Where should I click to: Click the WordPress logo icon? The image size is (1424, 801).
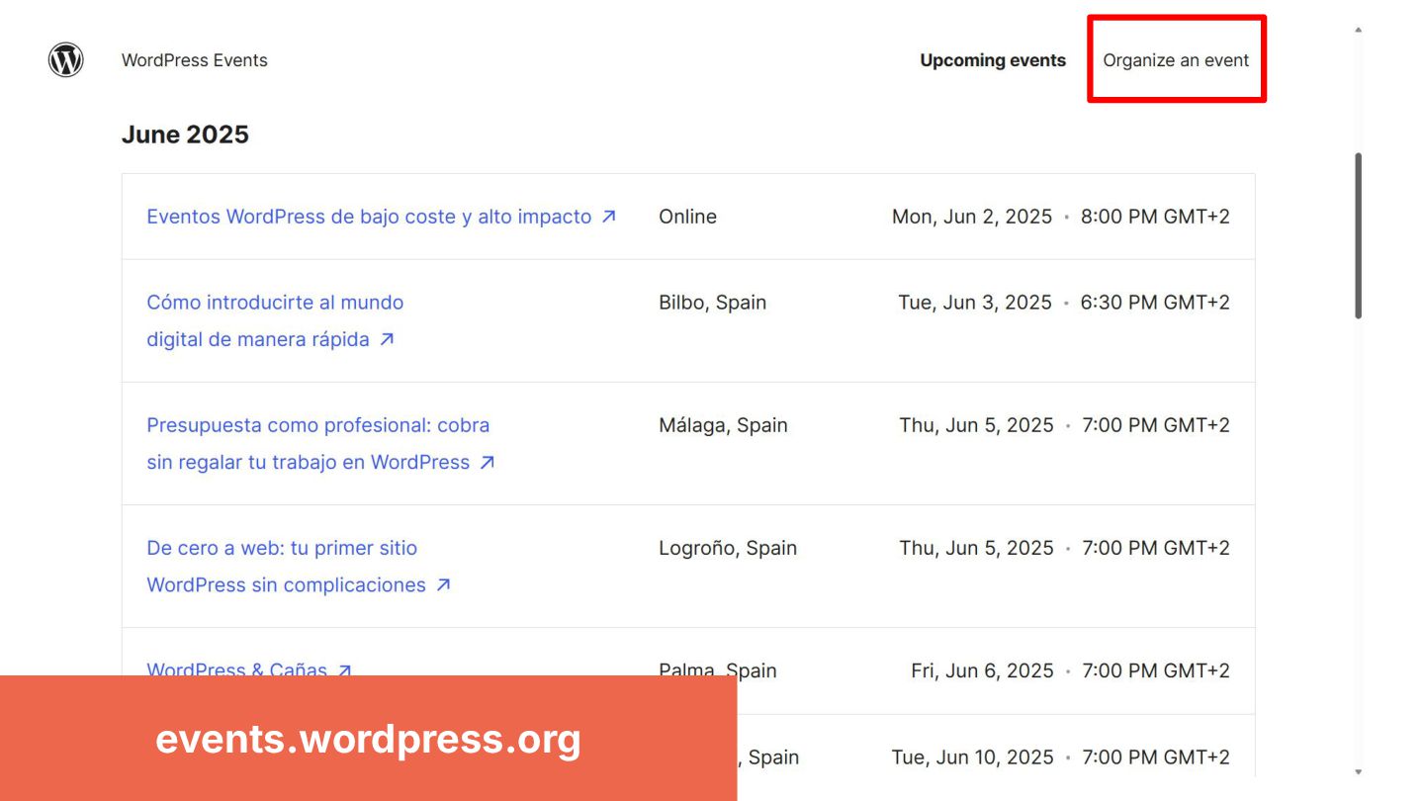point(66,60)
